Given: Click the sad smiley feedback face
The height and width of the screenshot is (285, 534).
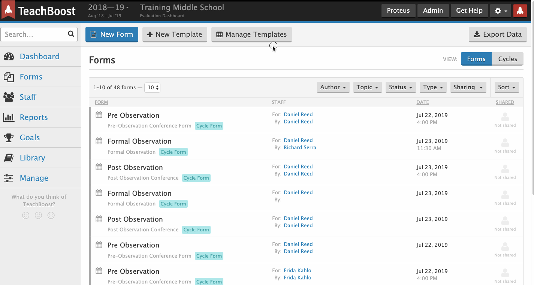Looking at the screenshot, I should click(51, 216).
